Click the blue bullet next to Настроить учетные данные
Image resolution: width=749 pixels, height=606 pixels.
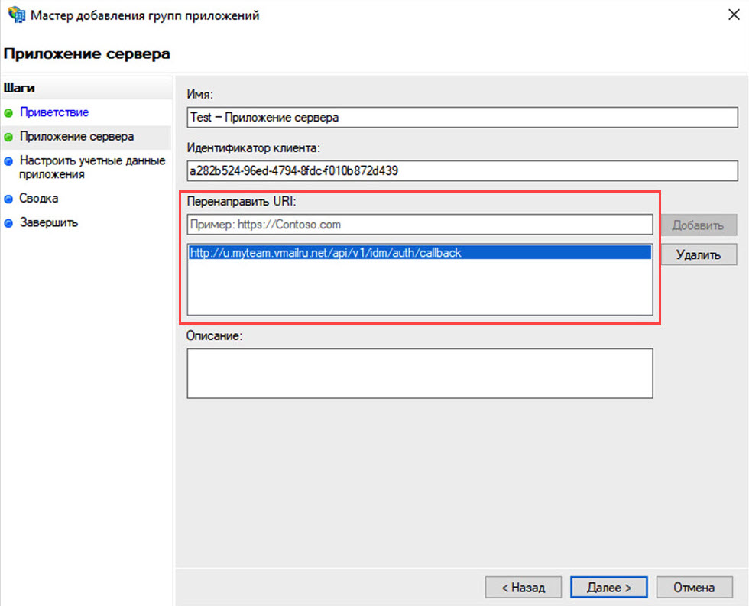tap(9, 162)
